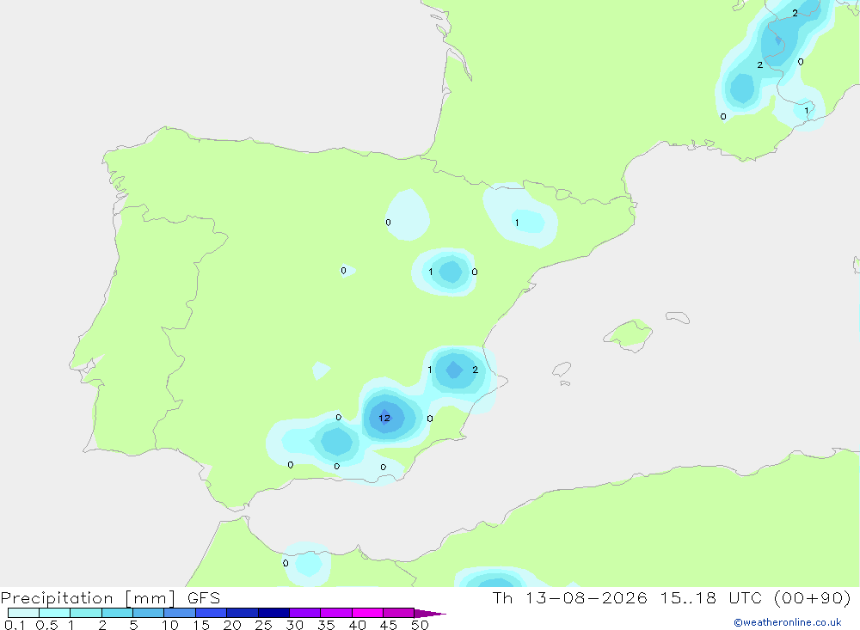860x630 pixels.
Task: Click the (00+90) forecast offset text
Action: pos(813,598)
